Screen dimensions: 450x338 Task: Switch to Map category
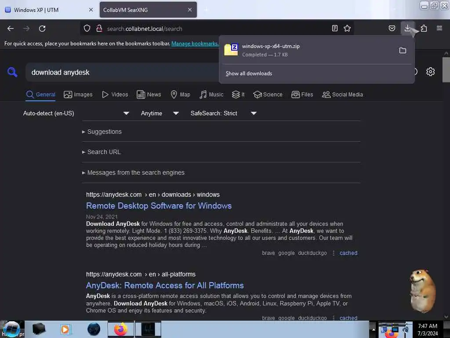tap(180, 95)
